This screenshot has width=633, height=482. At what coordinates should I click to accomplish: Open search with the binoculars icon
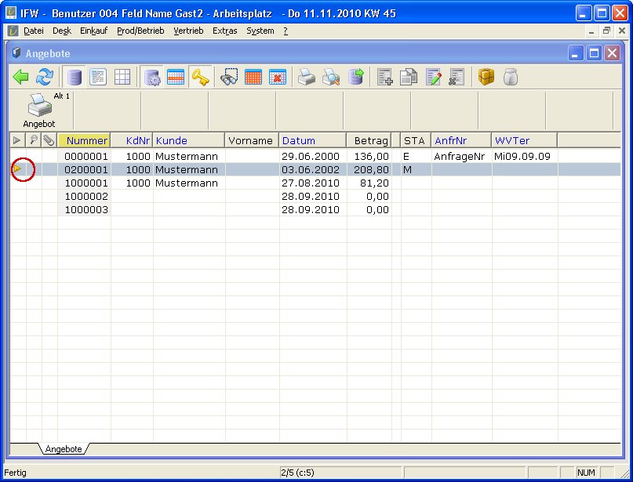(229, 77)
